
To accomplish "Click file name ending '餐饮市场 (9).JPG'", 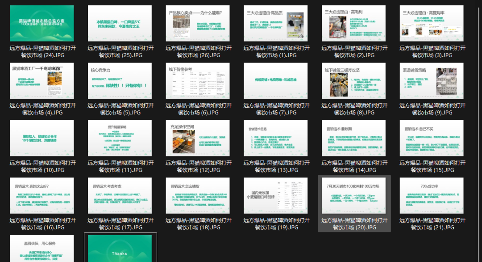I will [432, 109].
